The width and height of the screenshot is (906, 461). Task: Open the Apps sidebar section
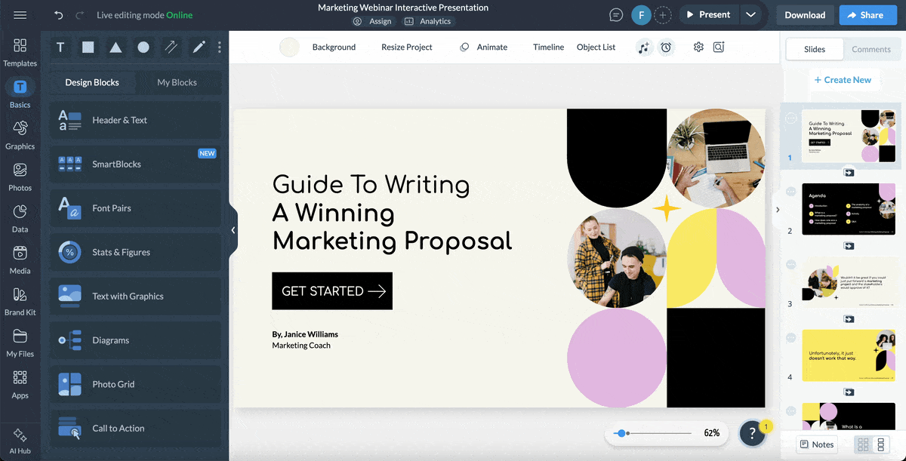point(20,384)
